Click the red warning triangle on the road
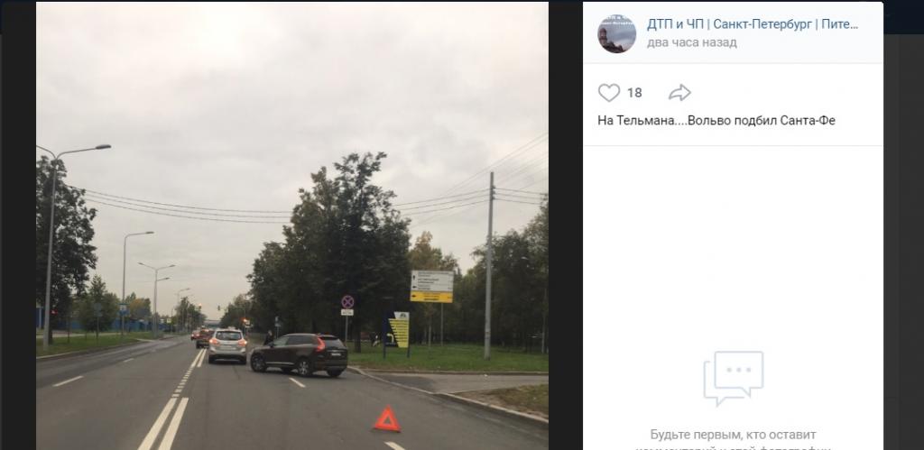The width and height of the screenshot is (924, 450). point(387,419)
